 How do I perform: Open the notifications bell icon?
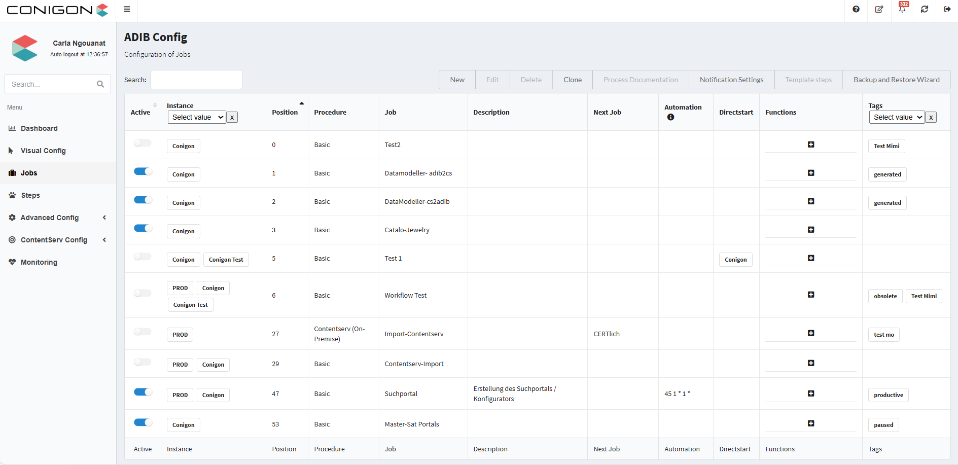point(902,9)
